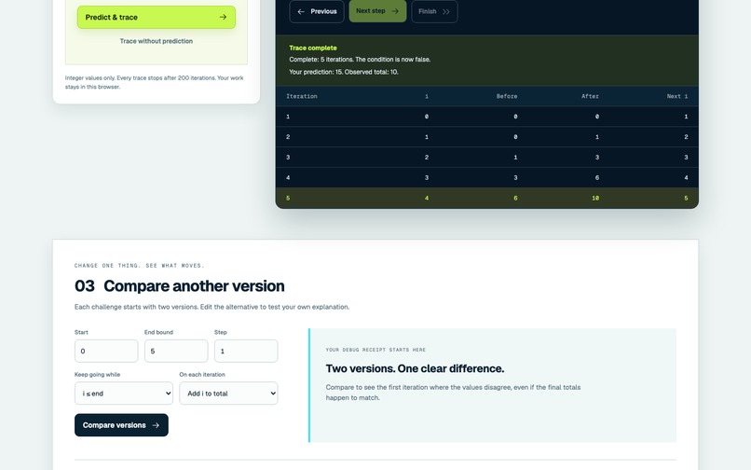Click the Trace complete heading
Image resolution: width=751 pixels, height=470 pixels.
tap(313, 48)
